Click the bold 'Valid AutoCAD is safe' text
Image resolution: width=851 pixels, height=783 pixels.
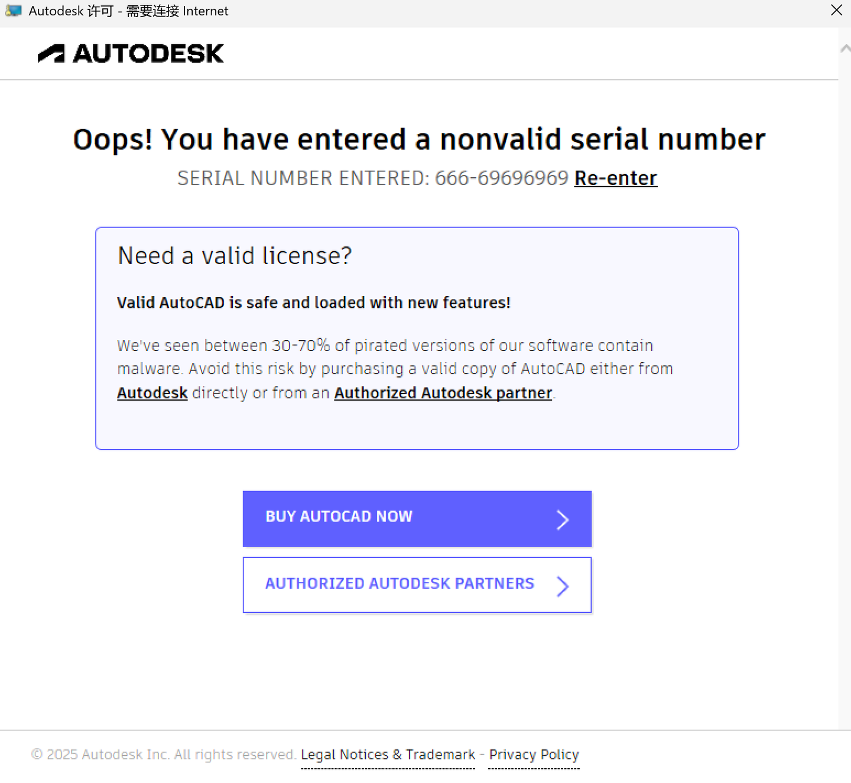point(313,303)
